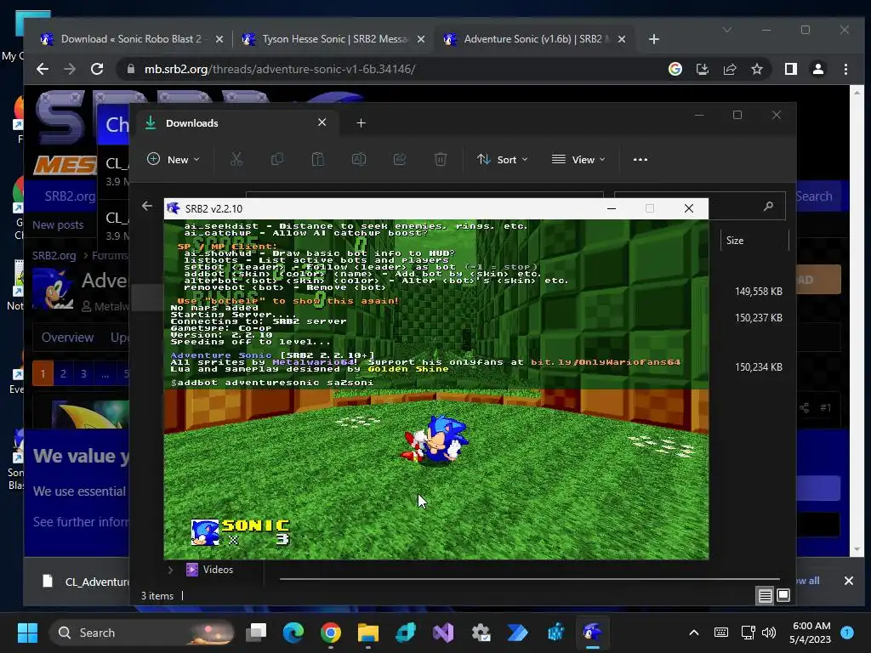Open SRB2.org link on the forum
Viewport: 871px width, 653px height.
coord(70,196)
